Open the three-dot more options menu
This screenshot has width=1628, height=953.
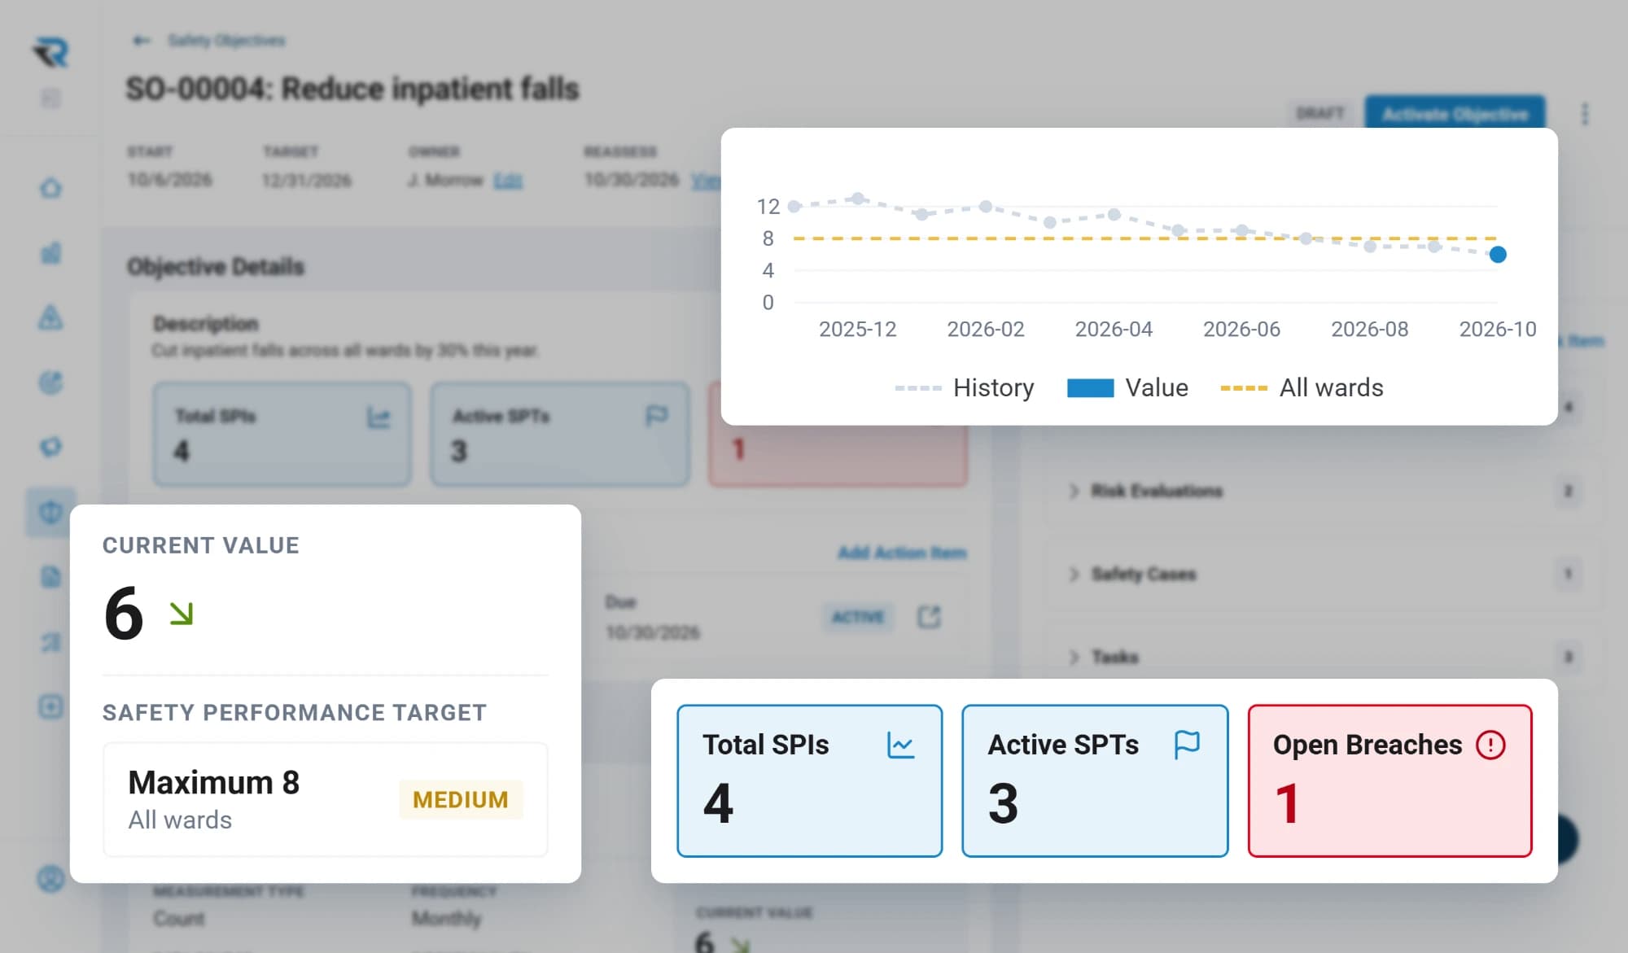point(1584,114)
